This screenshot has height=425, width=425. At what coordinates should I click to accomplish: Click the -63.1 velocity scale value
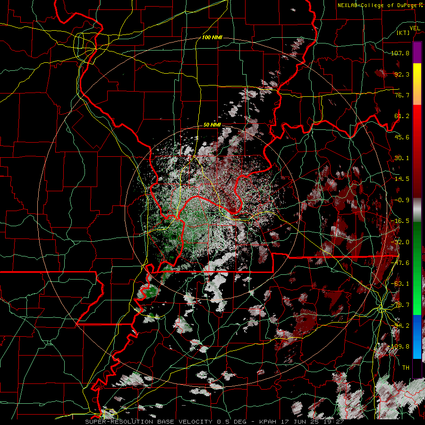(400, 284)
